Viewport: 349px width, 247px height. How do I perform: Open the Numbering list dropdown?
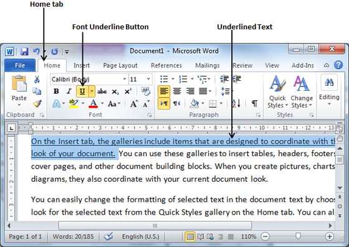click(192, 79)
